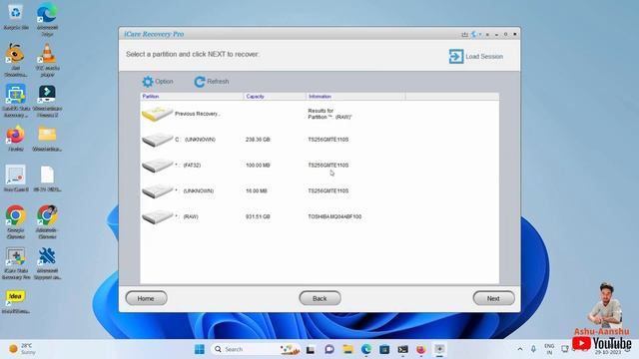Screen dimensions: 639x359
Task: Open the weather widget on taskbar
Action: pyautogui.click(x=22, y=349)
